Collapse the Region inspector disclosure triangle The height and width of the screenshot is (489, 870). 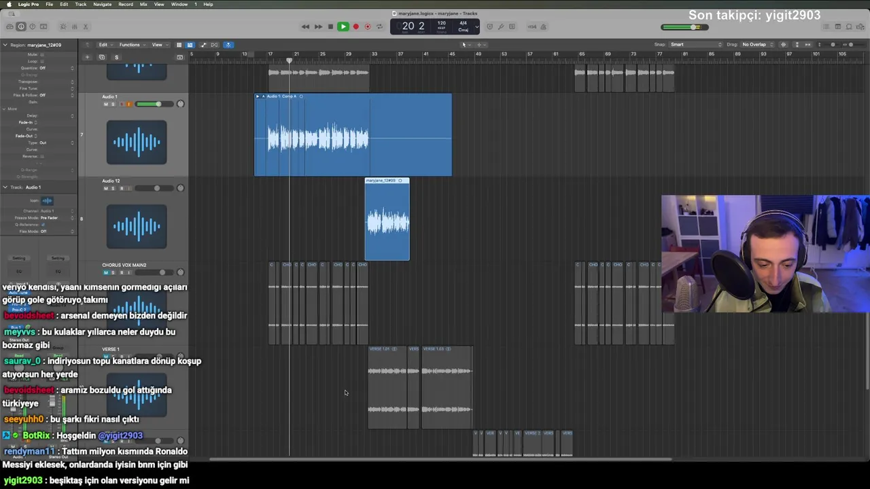[x=5, y=45]
